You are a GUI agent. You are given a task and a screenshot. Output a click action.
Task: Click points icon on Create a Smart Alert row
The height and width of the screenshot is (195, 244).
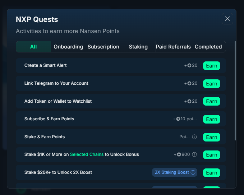189,65
